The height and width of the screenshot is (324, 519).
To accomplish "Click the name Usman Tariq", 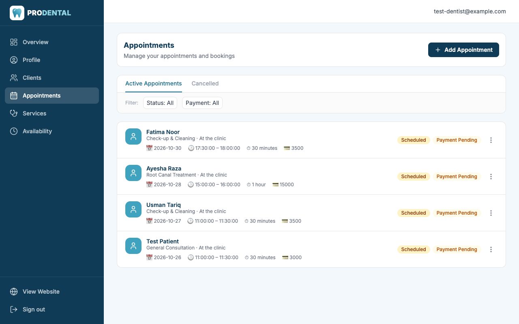I will [163, 205].
